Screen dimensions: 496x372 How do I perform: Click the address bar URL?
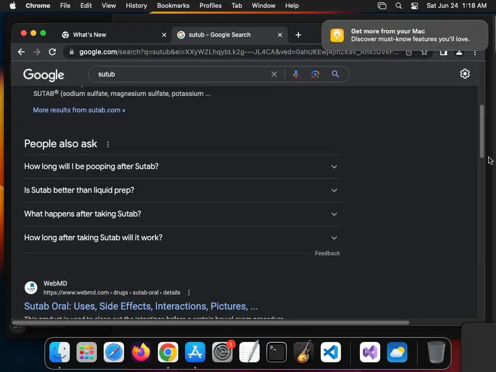coord(239,52)
